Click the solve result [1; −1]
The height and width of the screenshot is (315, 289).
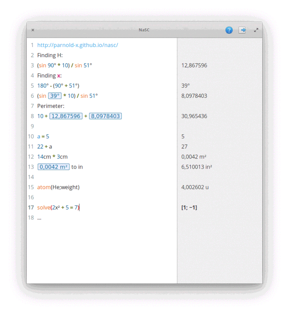point(189,208)
